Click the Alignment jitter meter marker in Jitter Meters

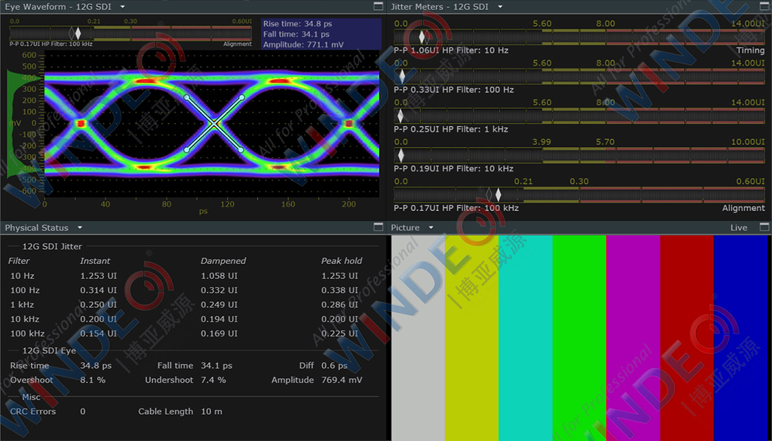498,195
